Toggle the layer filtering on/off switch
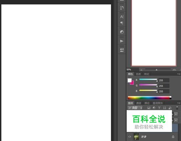181x141 pixels. pyautogui.click(x=177, y=108)
